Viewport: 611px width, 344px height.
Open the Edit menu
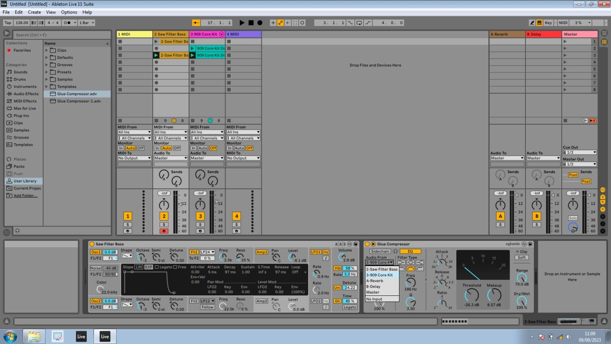(x=19, y=12)
